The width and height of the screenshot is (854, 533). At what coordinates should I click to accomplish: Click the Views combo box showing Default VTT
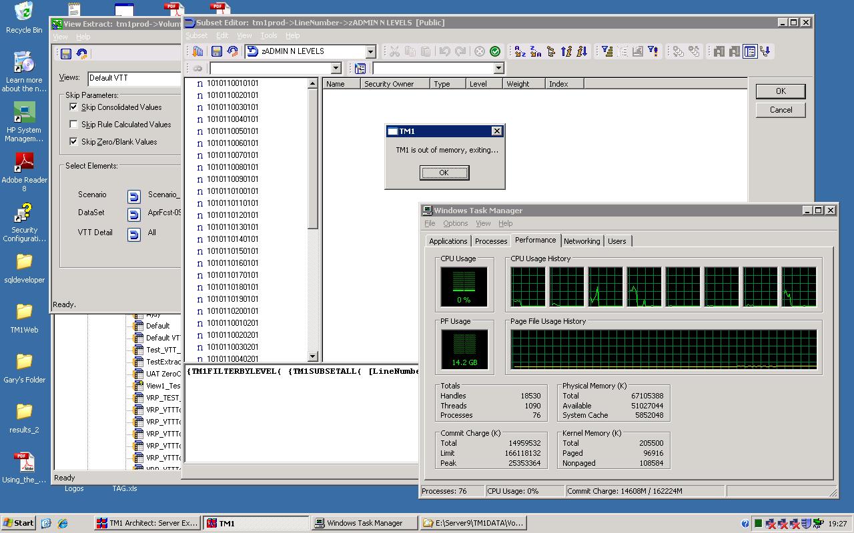pyautogui.click(x=134, y=78)
